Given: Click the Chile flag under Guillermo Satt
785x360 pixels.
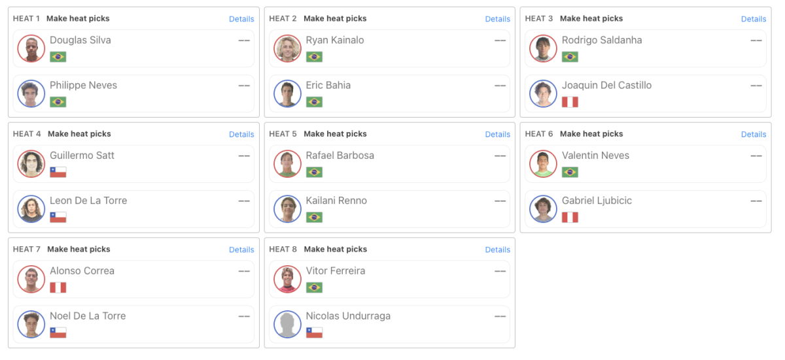Looking at the screenshot, I should point(58,172).
